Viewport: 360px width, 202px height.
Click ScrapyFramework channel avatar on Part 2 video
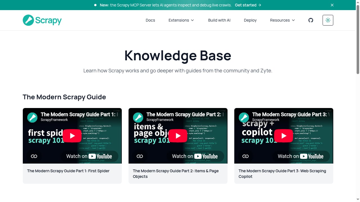pos(138,118)
